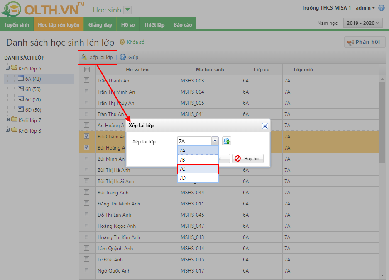Open the Học tập rèn luyện tab
The image size is (389, 280).
tap(59, 25)
